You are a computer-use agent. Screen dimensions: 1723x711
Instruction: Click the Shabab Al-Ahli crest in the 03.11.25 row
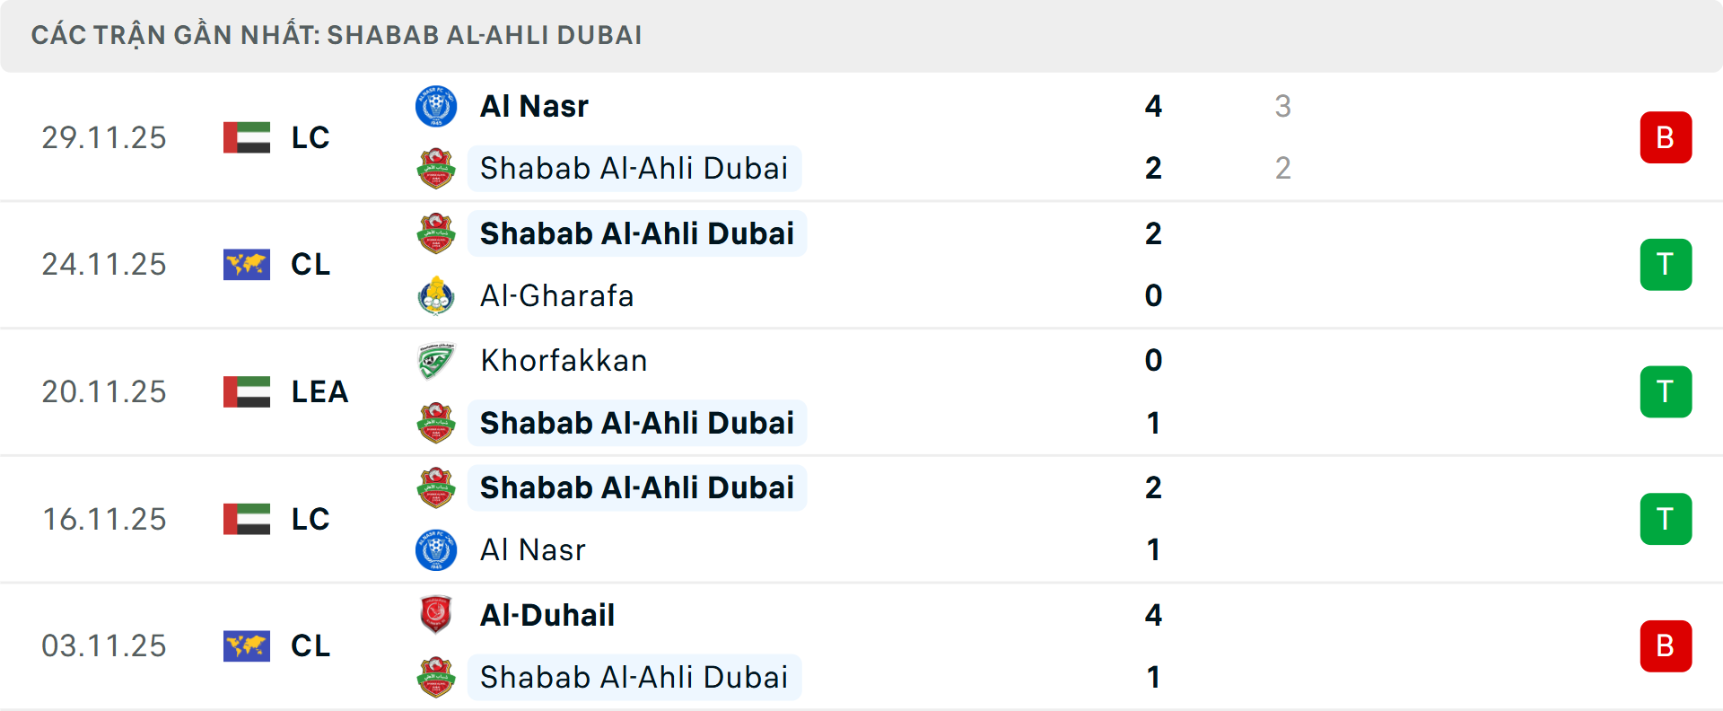437,678
